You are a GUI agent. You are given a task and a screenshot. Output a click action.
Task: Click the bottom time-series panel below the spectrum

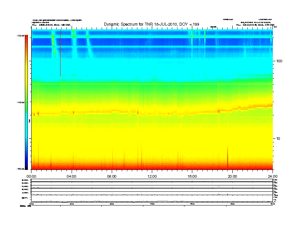152,191
